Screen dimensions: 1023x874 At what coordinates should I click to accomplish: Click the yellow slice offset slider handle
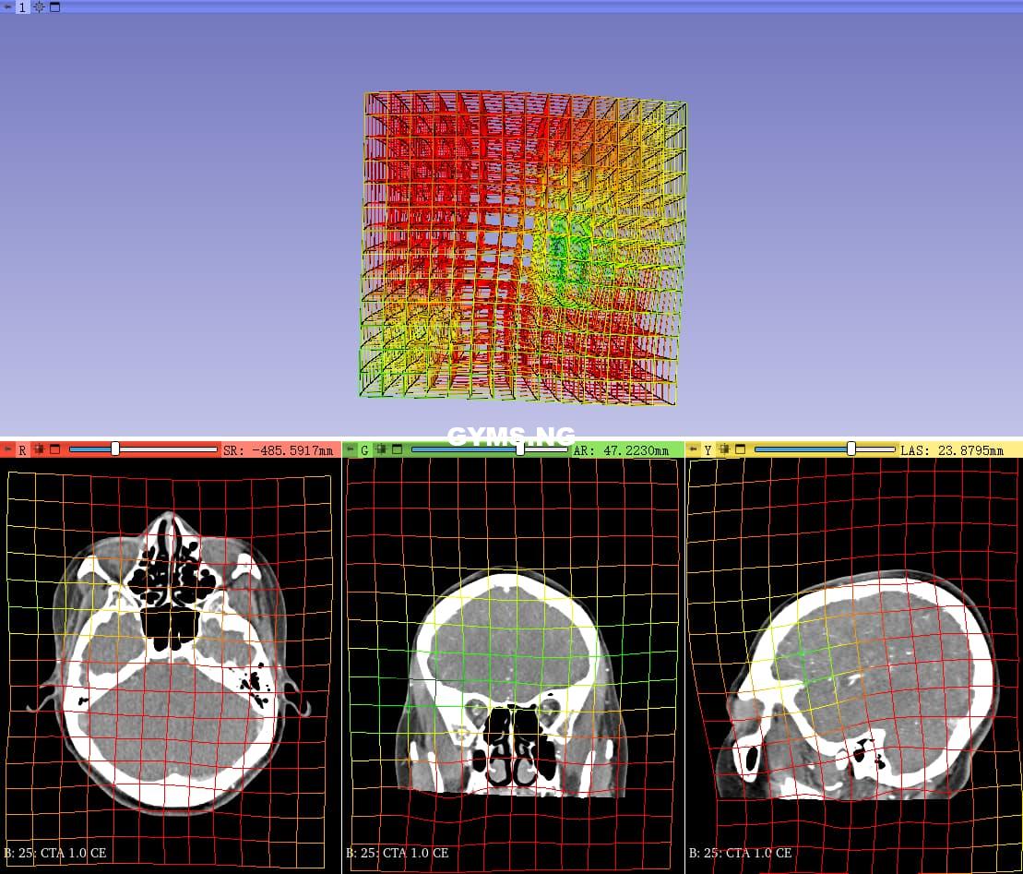(x=851, y=449)
